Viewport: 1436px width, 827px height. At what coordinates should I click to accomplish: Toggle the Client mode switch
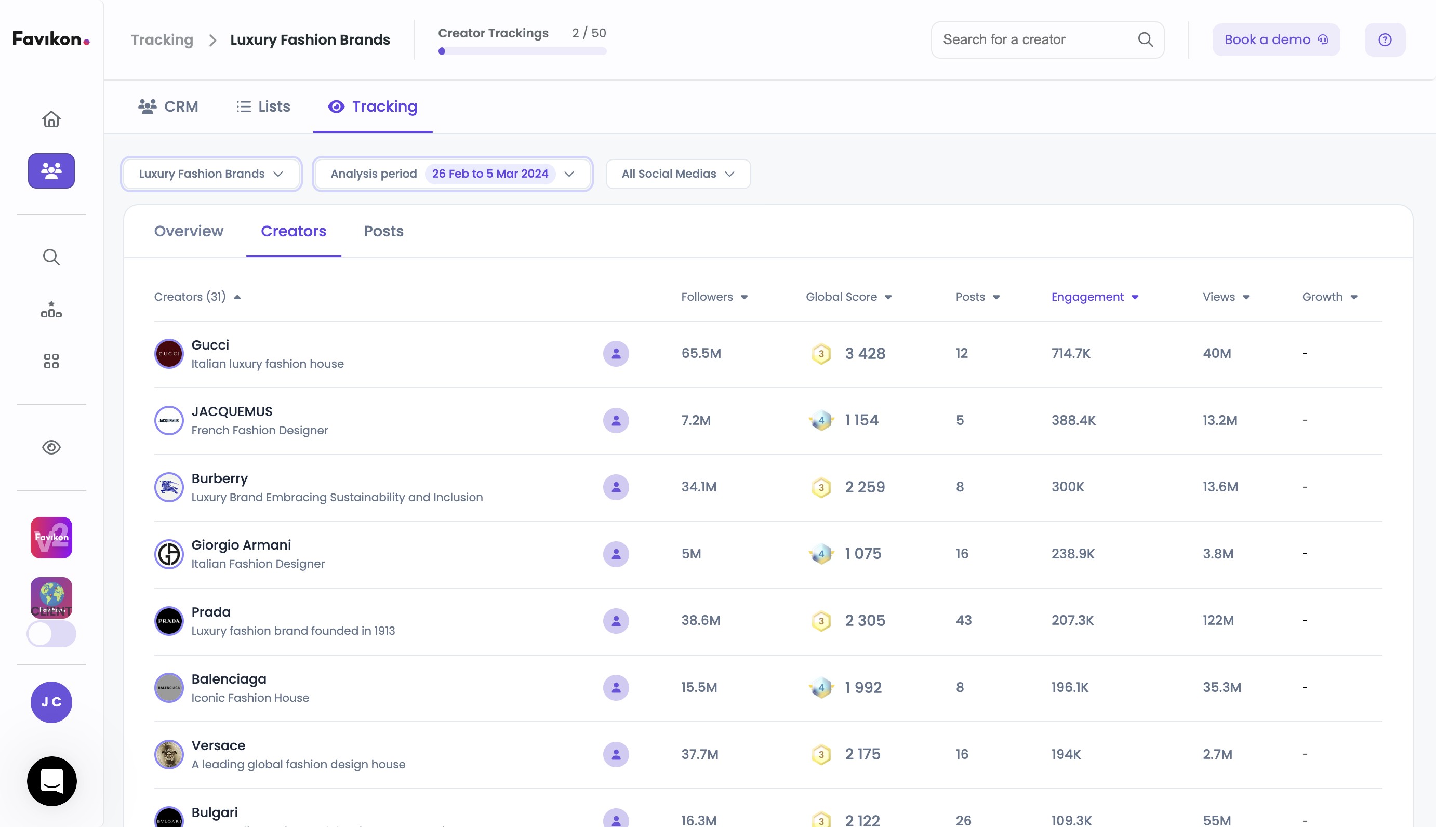(x=51, y=634)
